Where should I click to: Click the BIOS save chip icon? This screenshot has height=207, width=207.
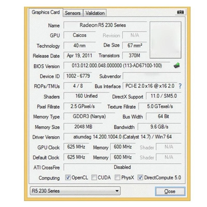coord(177,65)
